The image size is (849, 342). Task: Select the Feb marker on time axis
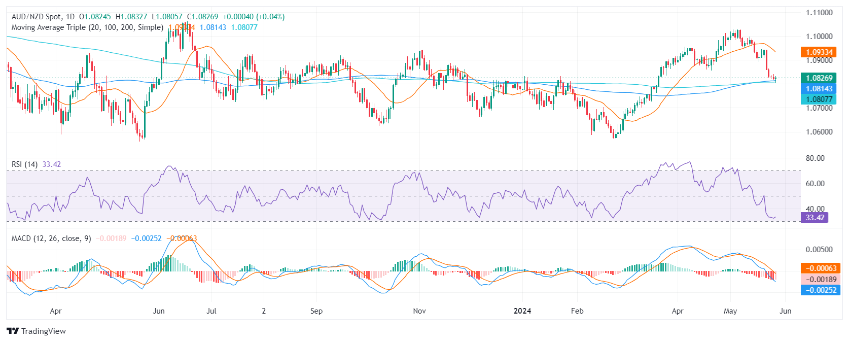[577, 311]
